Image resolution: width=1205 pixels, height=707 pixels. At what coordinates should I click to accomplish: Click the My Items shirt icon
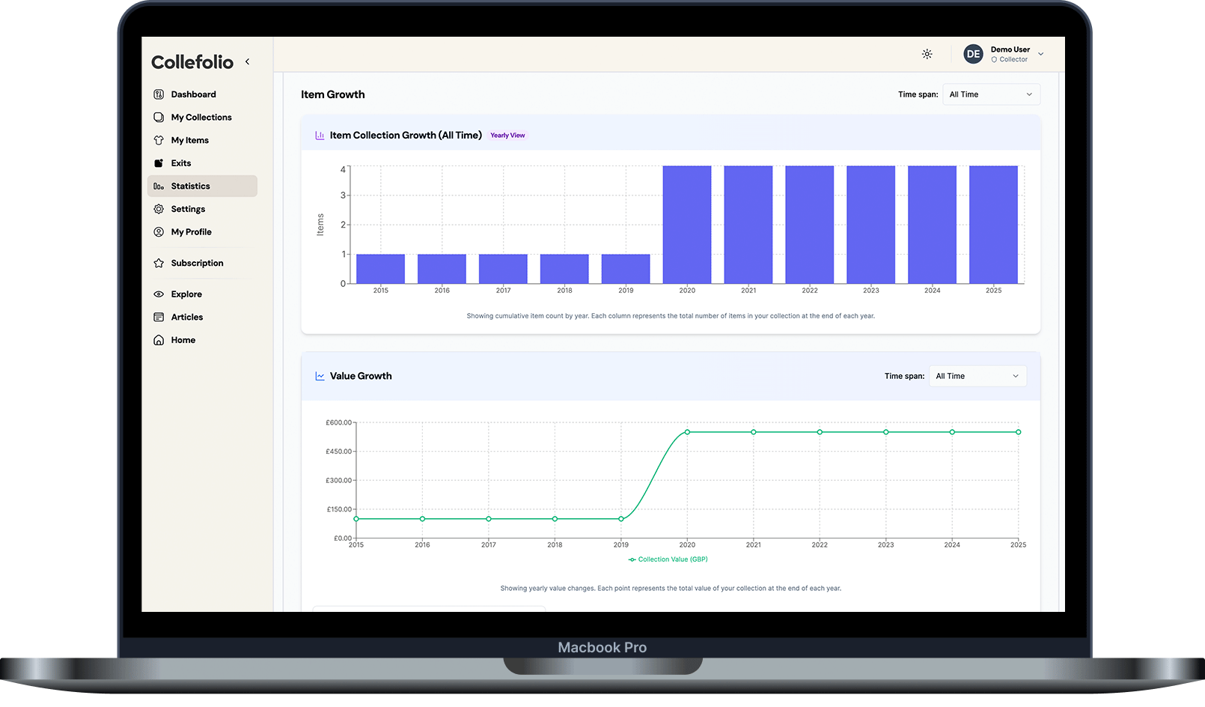tap(159, 140)
